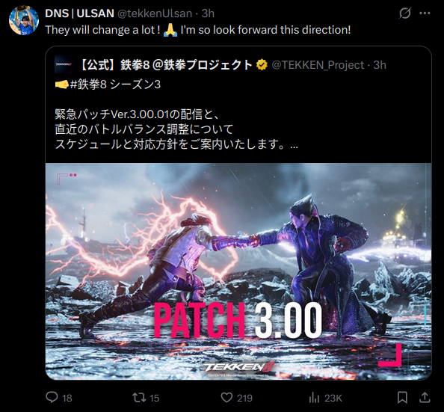Click the tweet text about changing a lot

198,30
